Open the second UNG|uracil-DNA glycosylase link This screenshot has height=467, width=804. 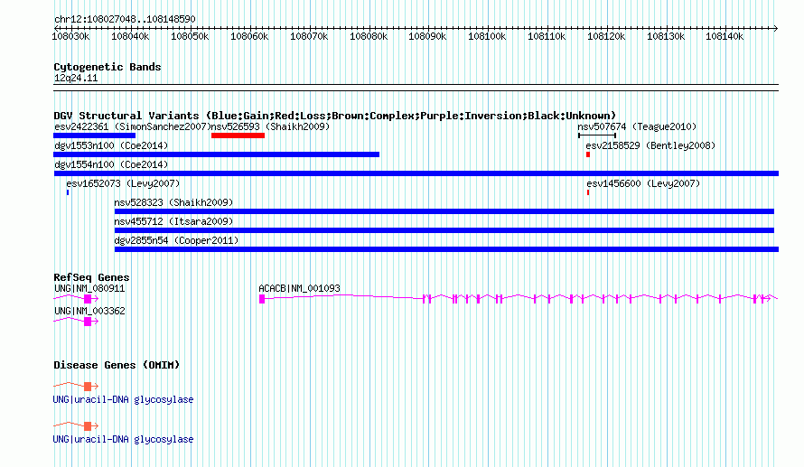click(123, 440)
